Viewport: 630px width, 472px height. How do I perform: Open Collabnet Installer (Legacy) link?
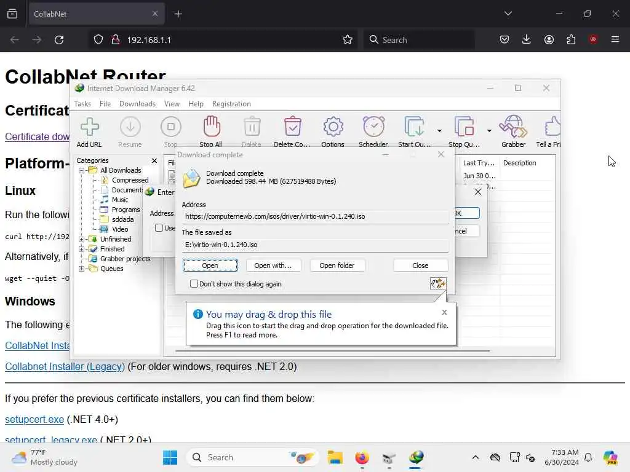65,366
